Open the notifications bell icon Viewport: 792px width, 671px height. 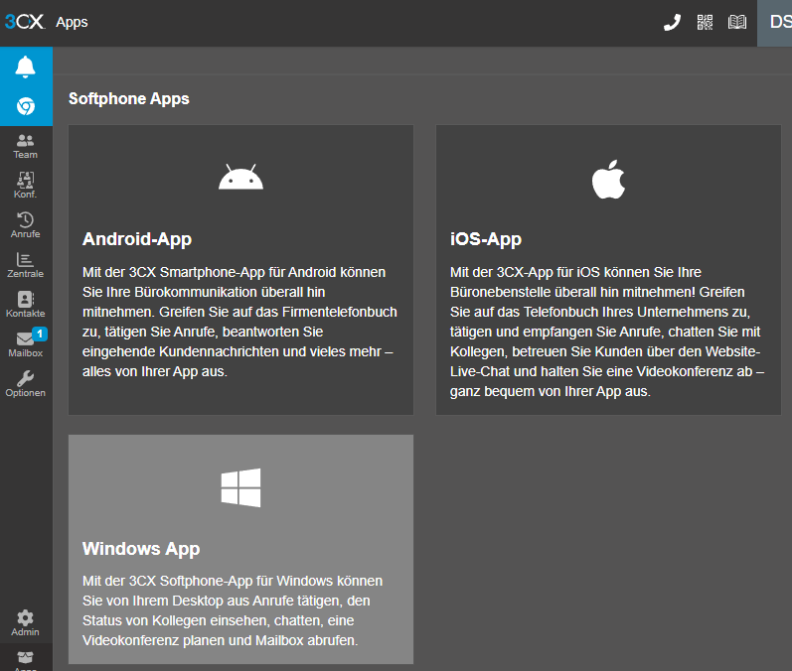pos(25,67)
